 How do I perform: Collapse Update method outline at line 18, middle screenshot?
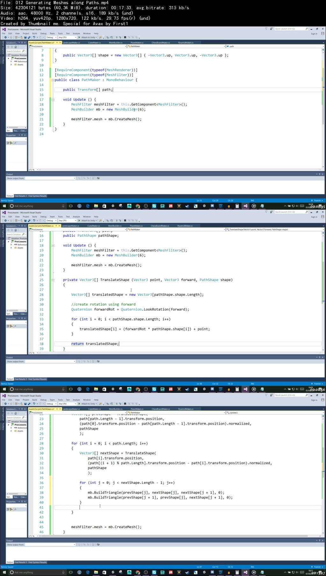pos(53,246)
